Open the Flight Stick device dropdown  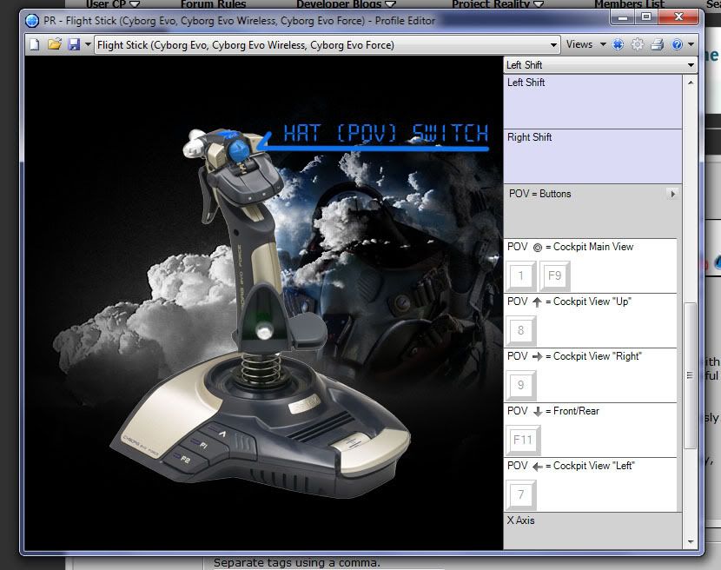point(553,45)
